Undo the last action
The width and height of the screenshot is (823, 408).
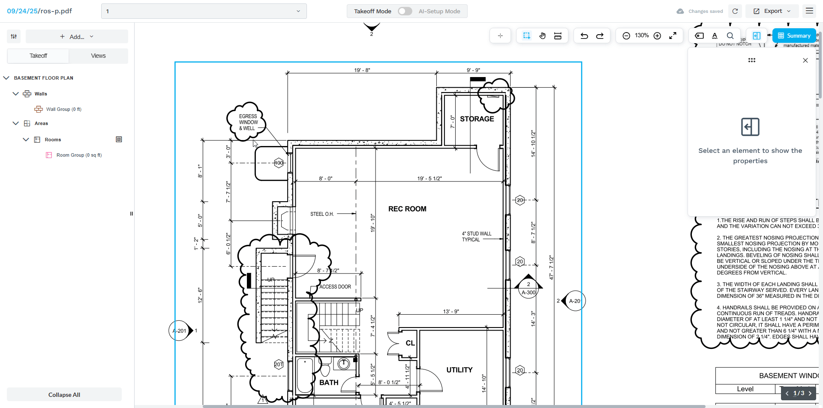click(584, 36)
